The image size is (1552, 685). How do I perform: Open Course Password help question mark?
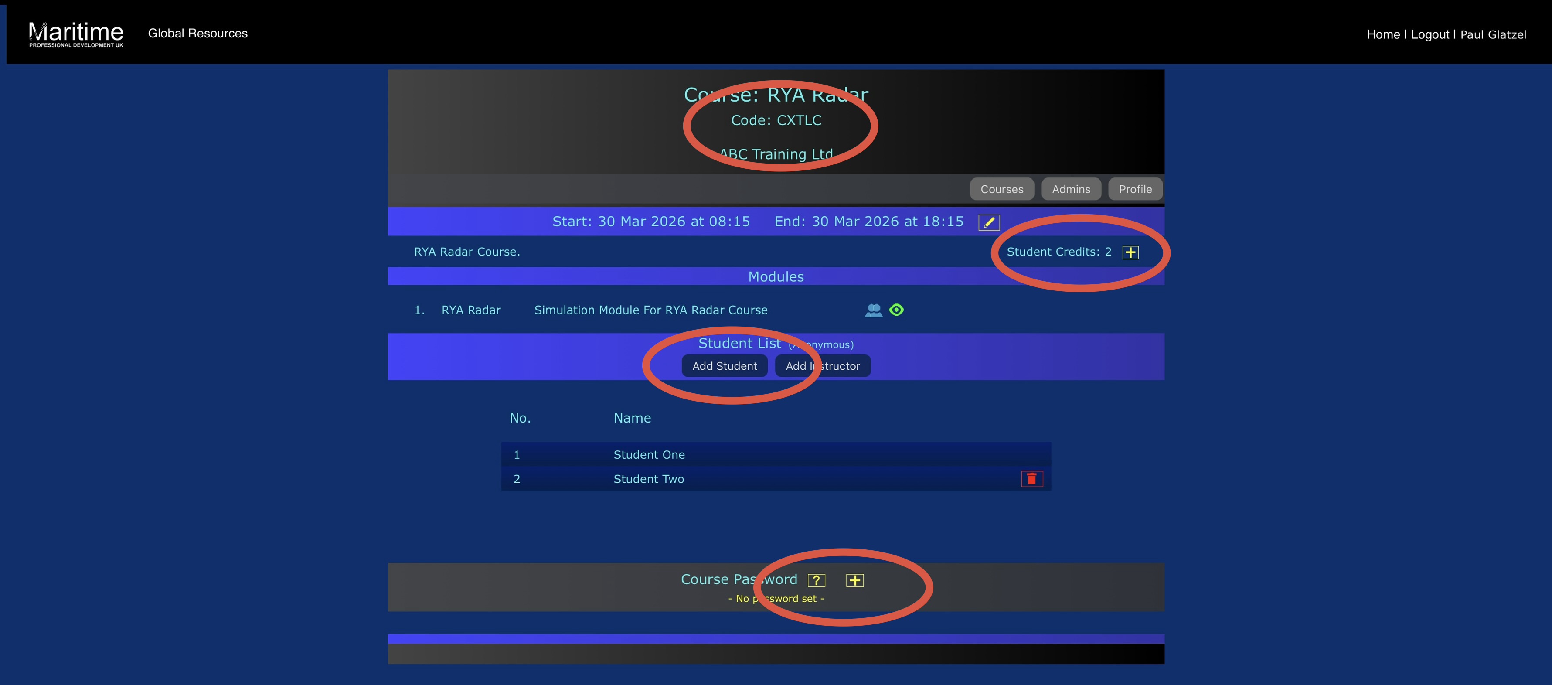pyautogui.click(x=817, y=580)
